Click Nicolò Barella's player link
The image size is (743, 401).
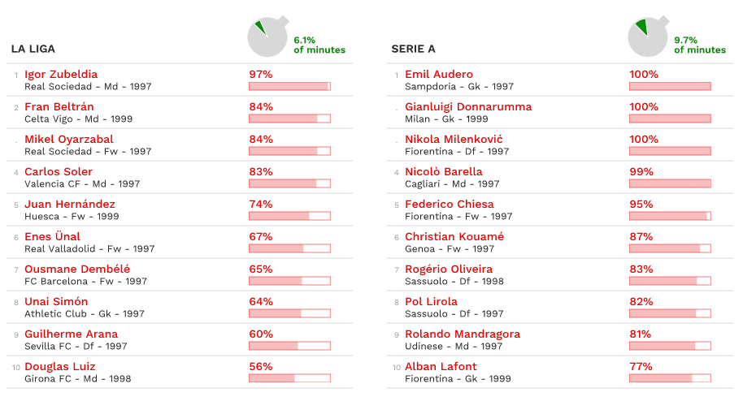(444, 172)
